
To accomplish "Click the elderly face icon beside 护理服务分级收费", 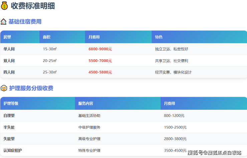I will [4, 88].
